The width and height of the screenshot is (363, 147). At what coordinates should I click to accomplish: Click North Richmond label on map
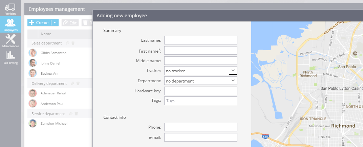tap(308, 74)
